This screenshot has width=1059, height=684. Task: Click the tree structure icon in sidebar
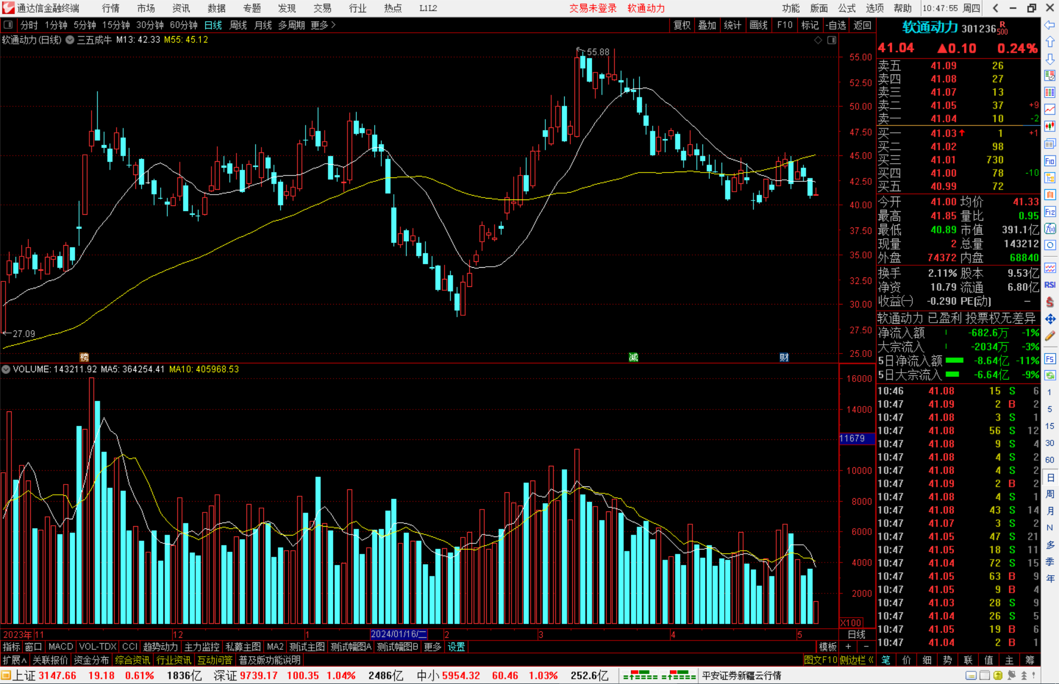(1050, 177)
